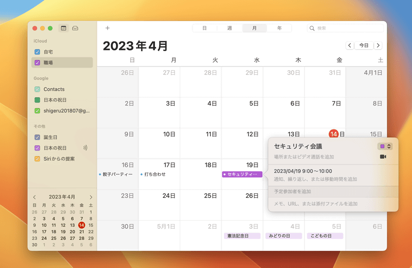Switch to 月 month view
The width and height of the screenshot is (412, 268).
pyautogui.click(x=254, y=28)
